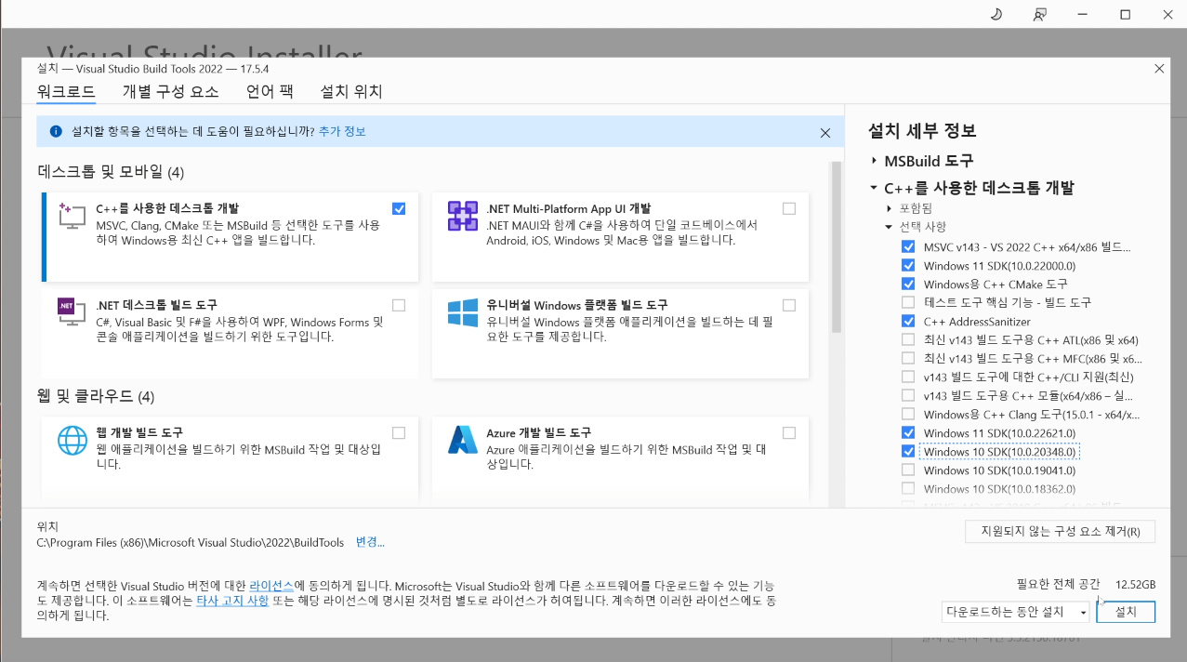This screenshot has height=662, width=1187.
Task: Check .NET Multi-Platform App UI 개발 workload
Action: [789, 208]
